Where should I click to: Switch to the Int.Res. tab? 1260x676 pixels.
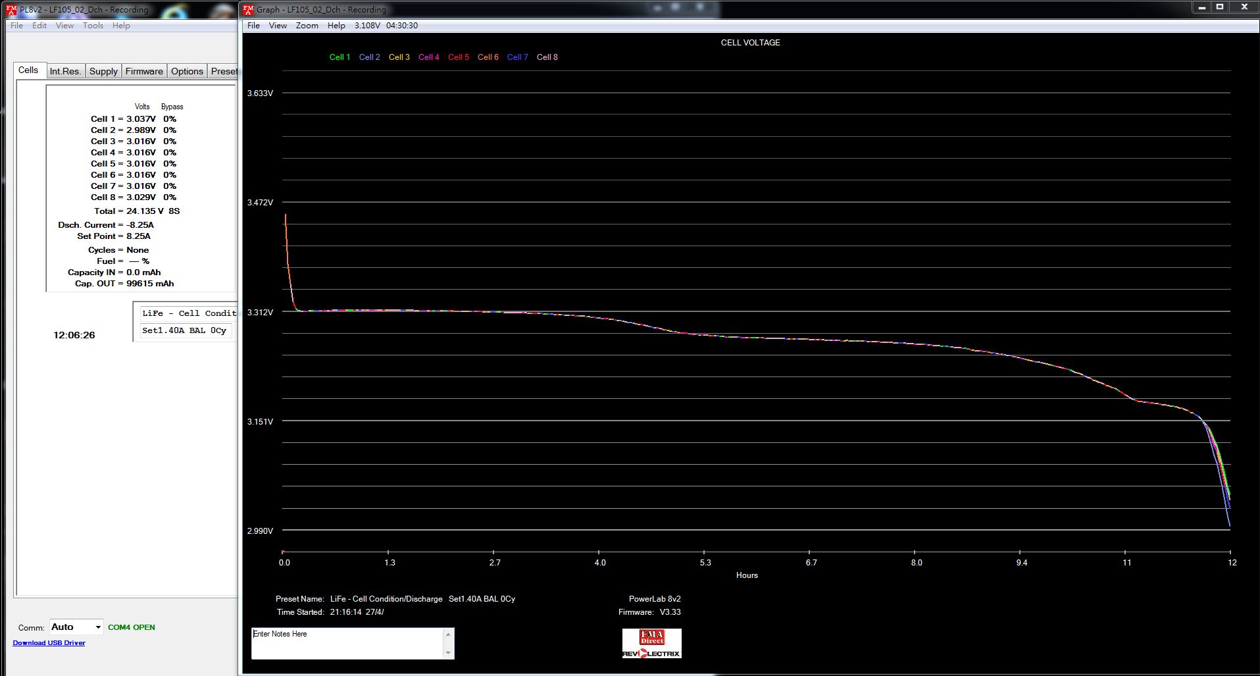click(65, 71)
